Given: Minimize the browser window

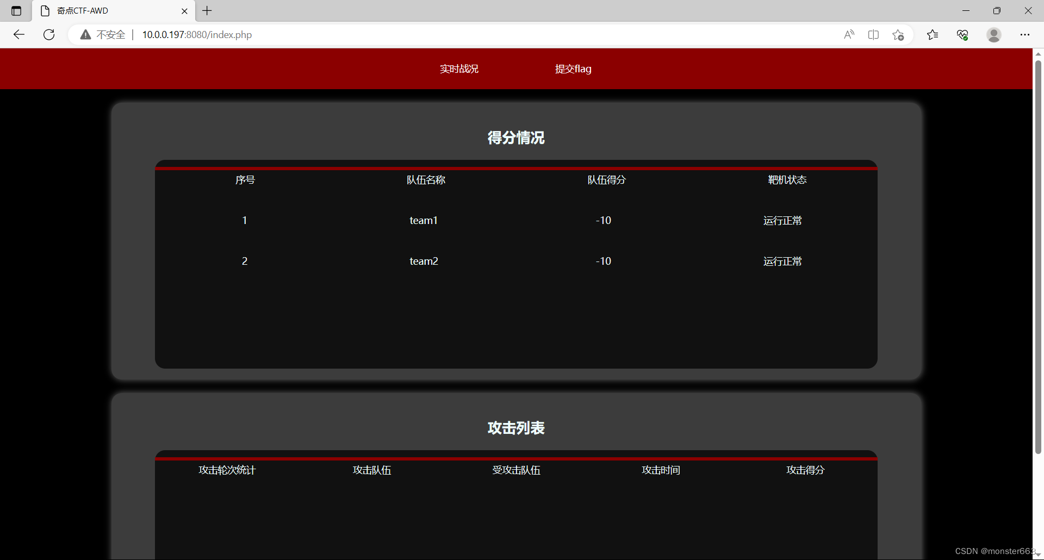Looking at the screenshot, I should point(966,11).
